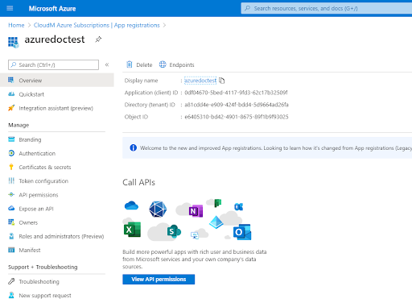Open the Azure portal hamburger menu
The image size is (412, 307).
(x=10, y=8)
